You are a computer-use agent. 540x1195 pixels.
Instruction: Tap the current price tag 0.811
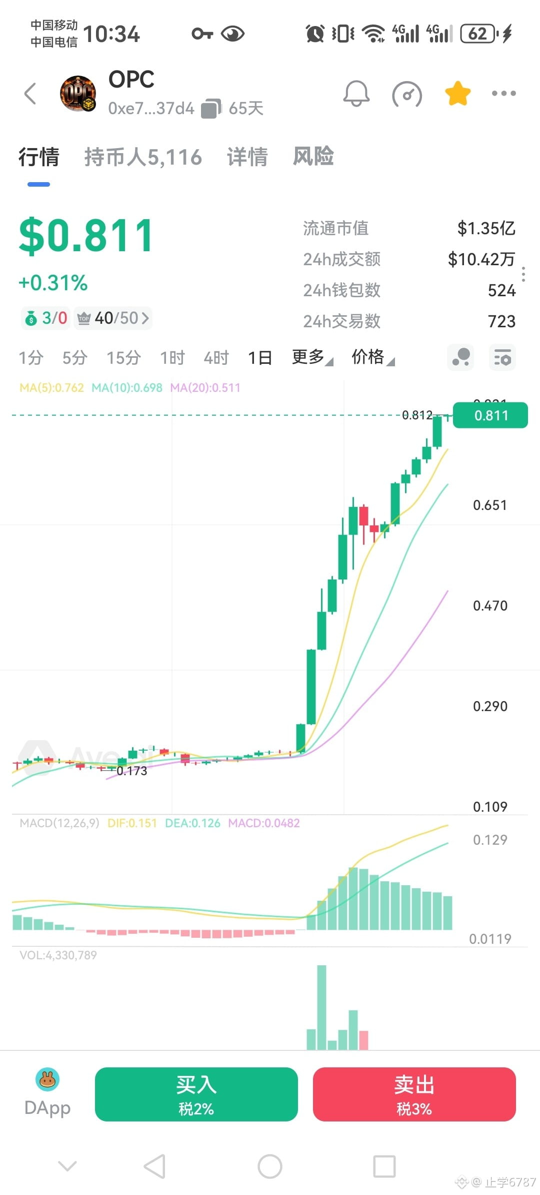(490, 415)
